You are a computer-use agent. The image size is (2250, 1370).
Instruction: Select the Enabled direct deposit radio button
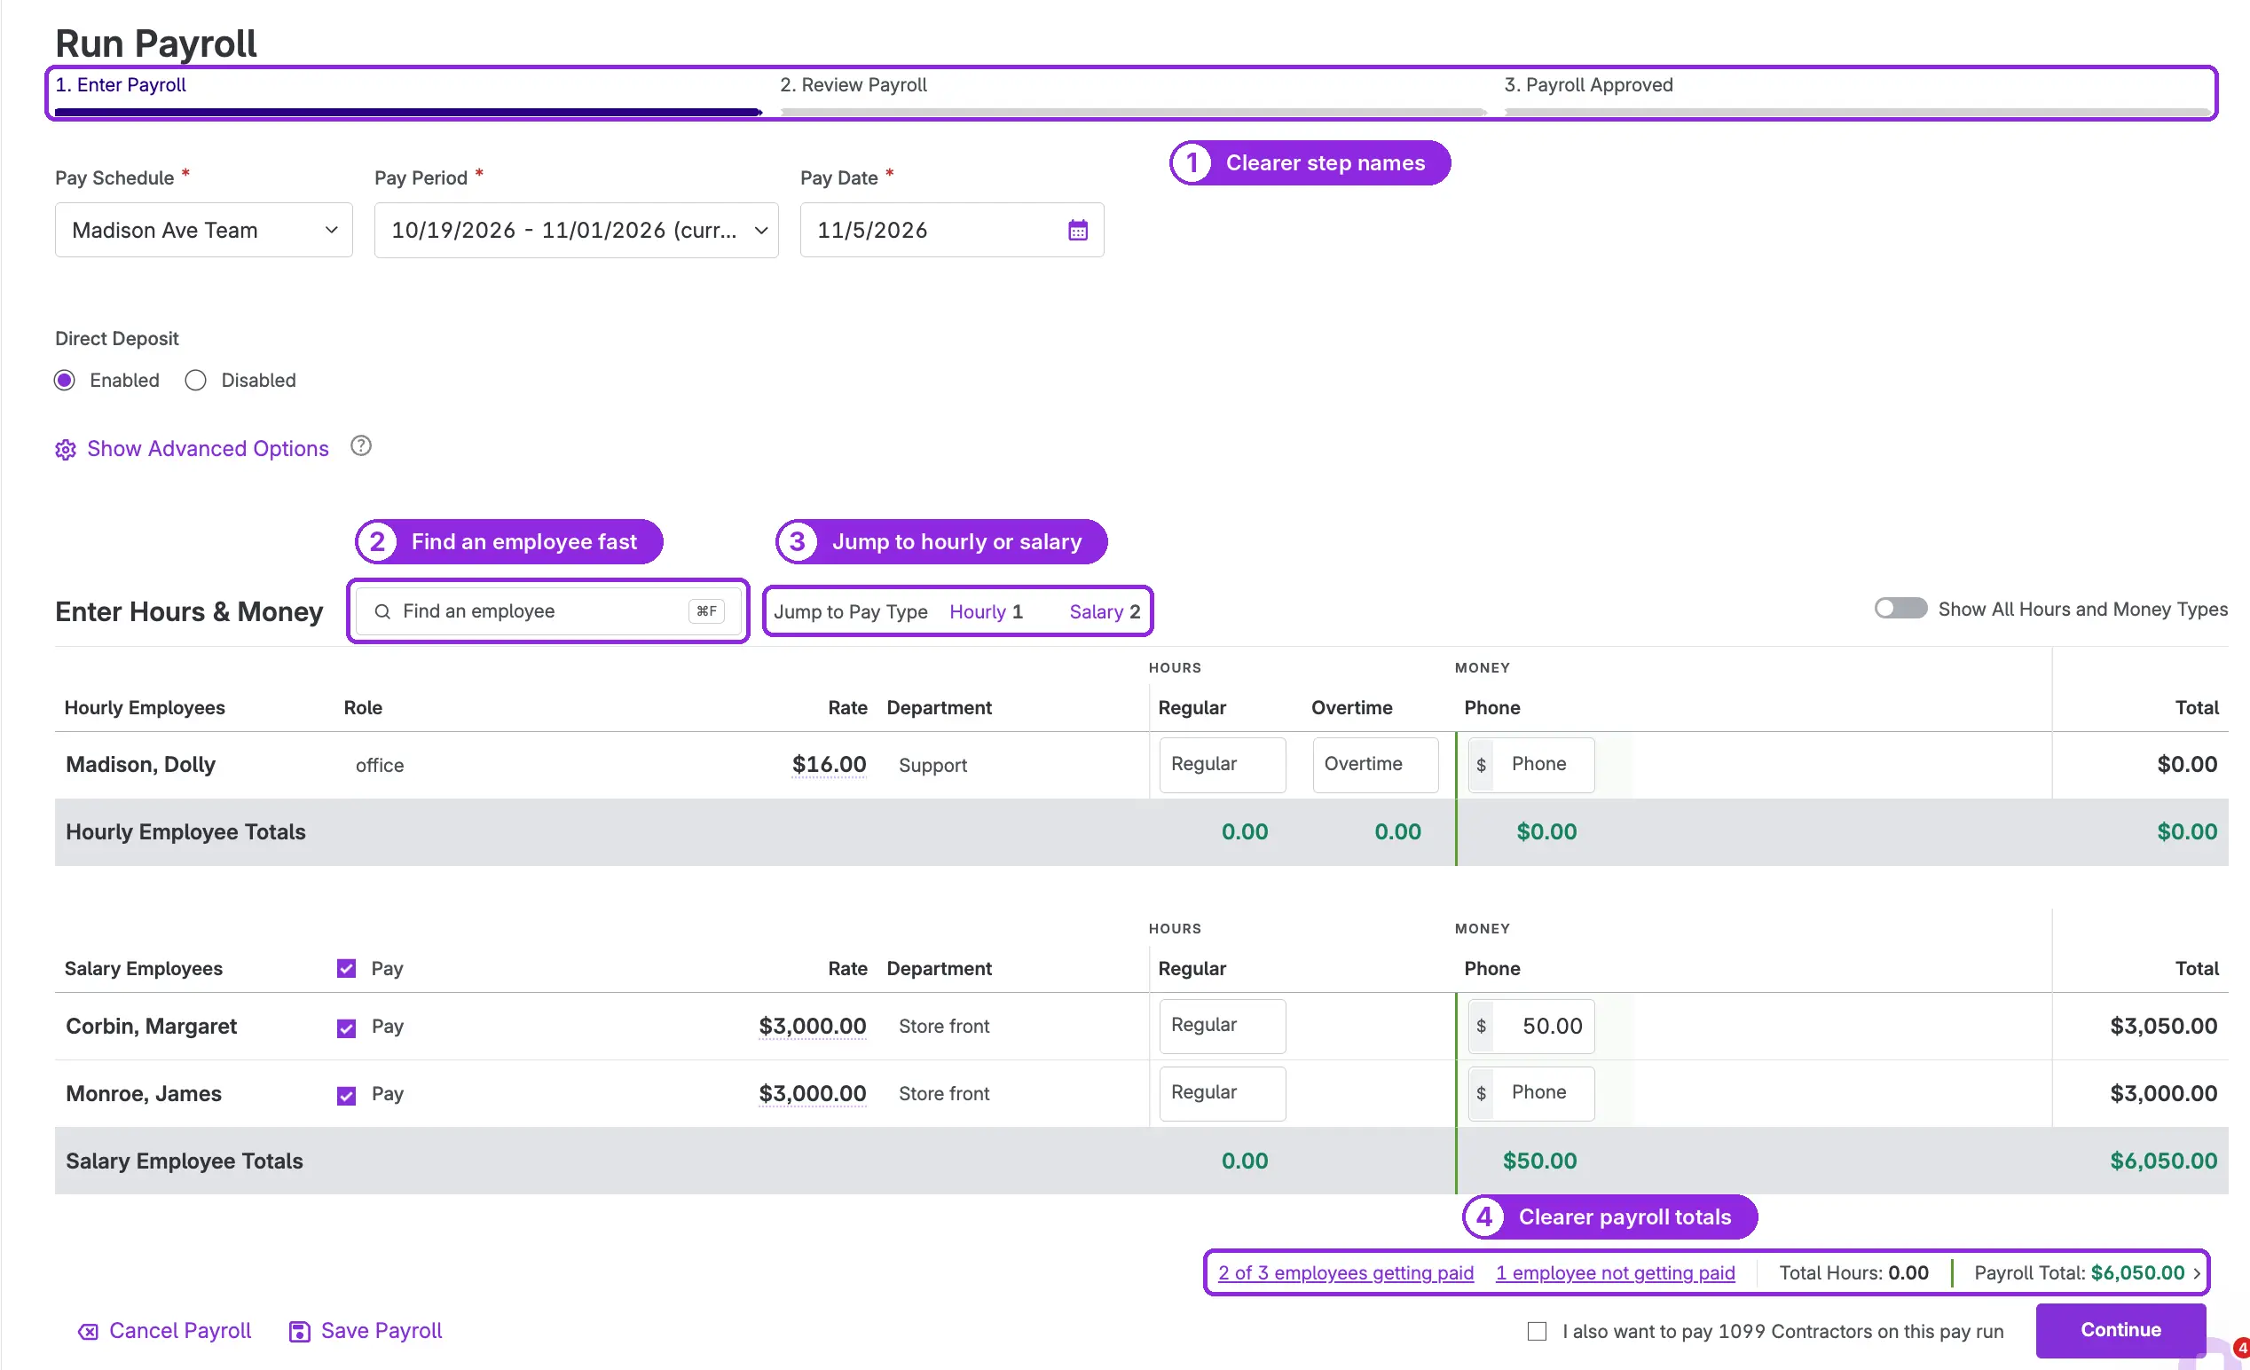[x=65, y=380]
